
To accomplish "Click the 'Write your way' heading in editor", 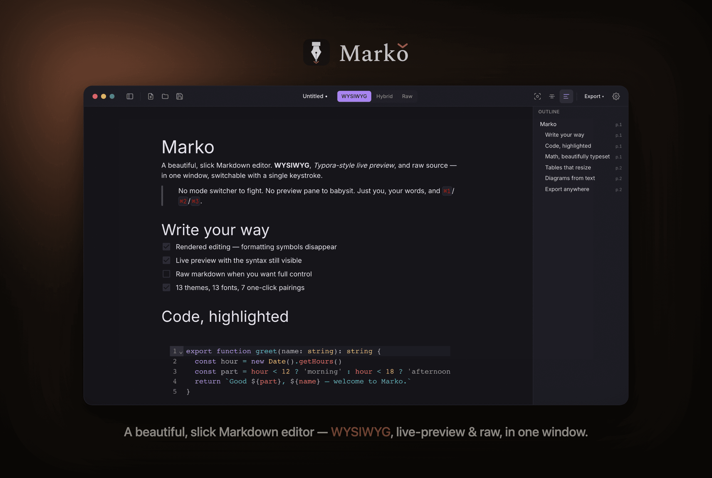I will 215,230.
